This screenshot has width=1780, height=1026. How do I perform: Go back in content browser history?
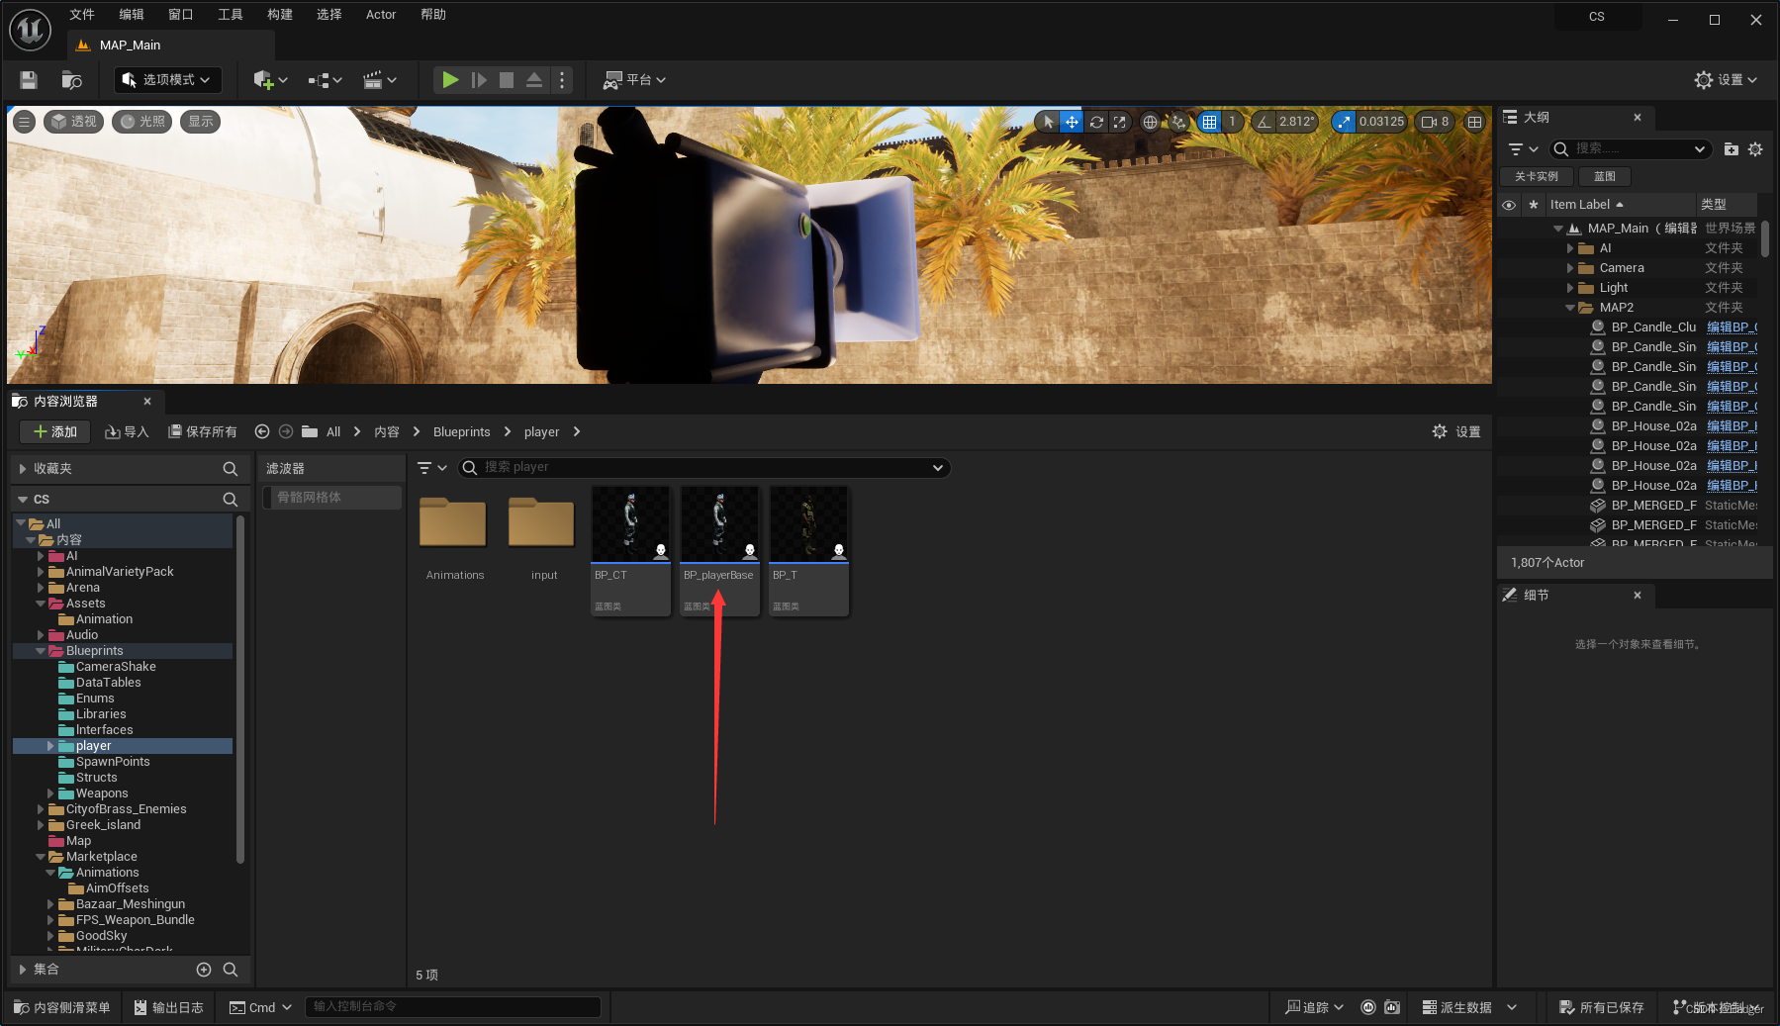(262, 431)
